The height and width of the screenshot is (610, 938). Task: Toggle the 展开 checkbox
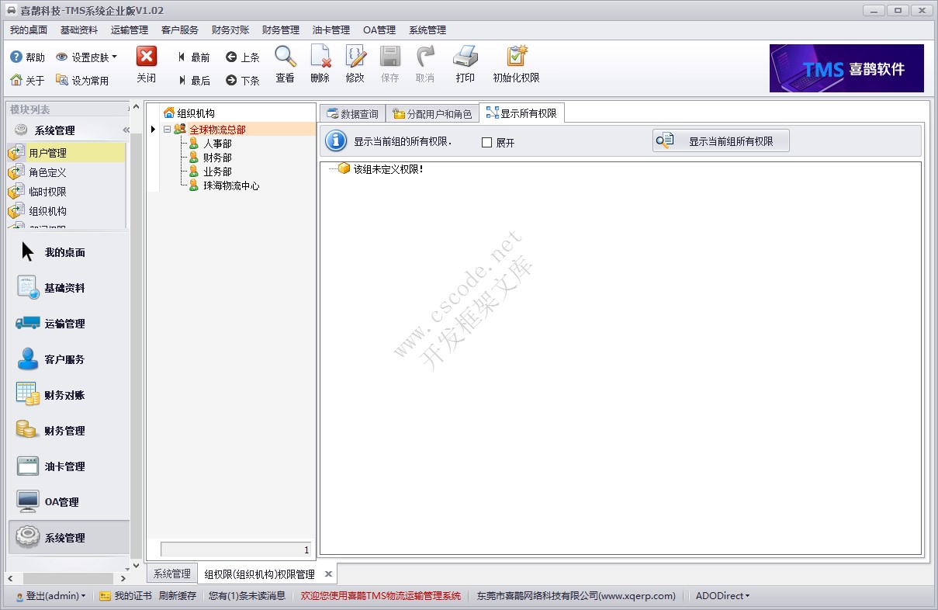[x=487, y=143]
